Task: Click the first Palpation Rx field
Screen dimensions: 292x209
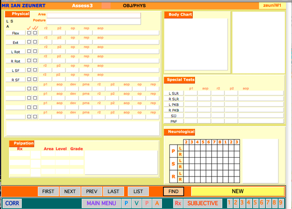Action: click(x=20, y=154)
